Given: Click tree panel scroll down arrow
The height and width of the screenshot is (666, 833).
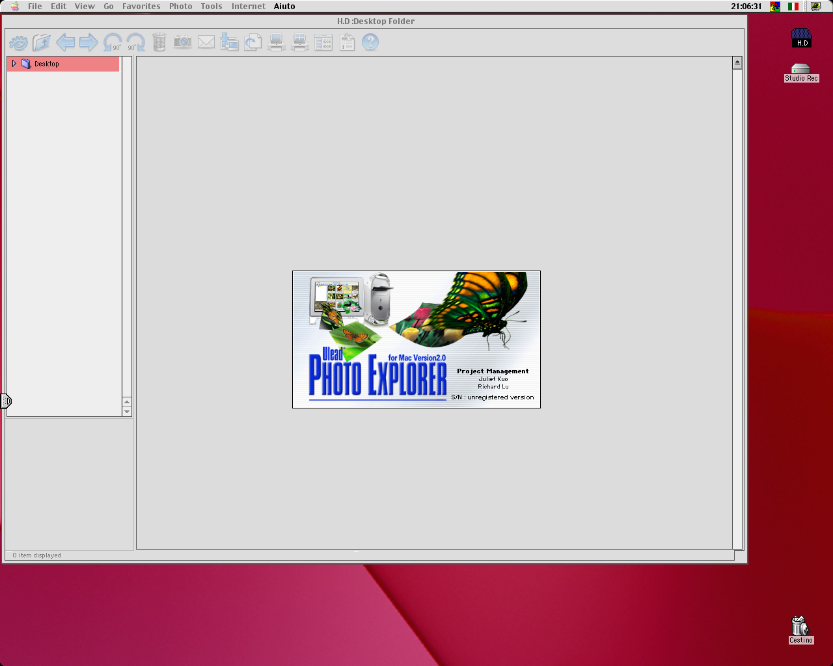Looking at the screenshot, I should 127,412.
